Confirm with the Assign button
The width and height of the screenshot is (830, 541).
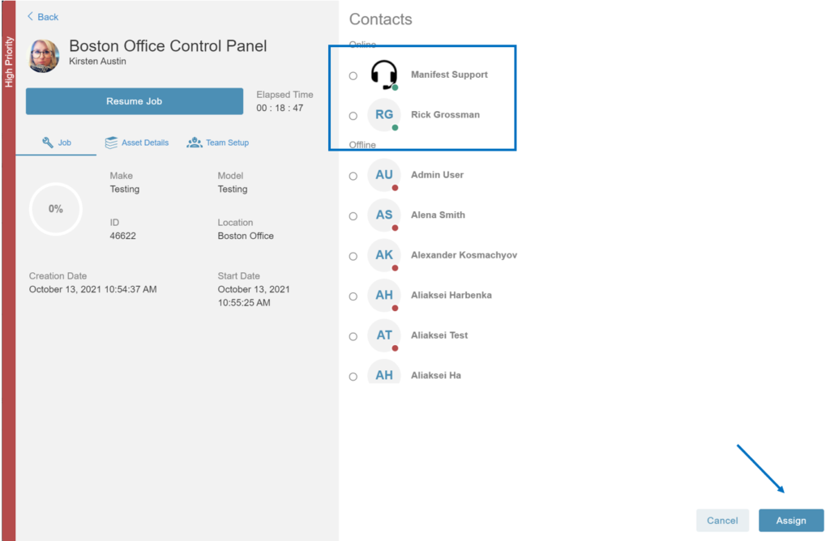(791, 521)
